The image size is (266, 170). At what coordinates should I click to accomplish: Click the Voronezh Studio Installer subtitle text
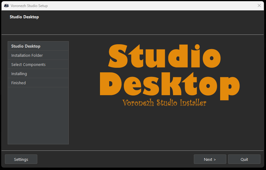(164, 103)
